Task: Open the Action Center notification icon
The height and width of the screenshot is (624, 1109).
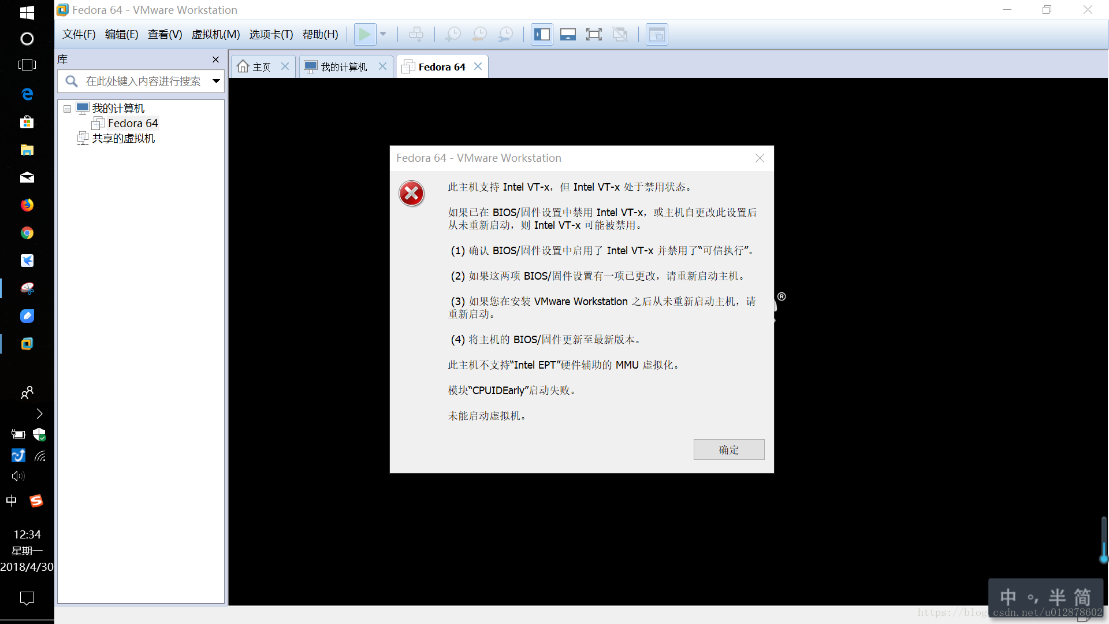Action: [x=27, y=598]
